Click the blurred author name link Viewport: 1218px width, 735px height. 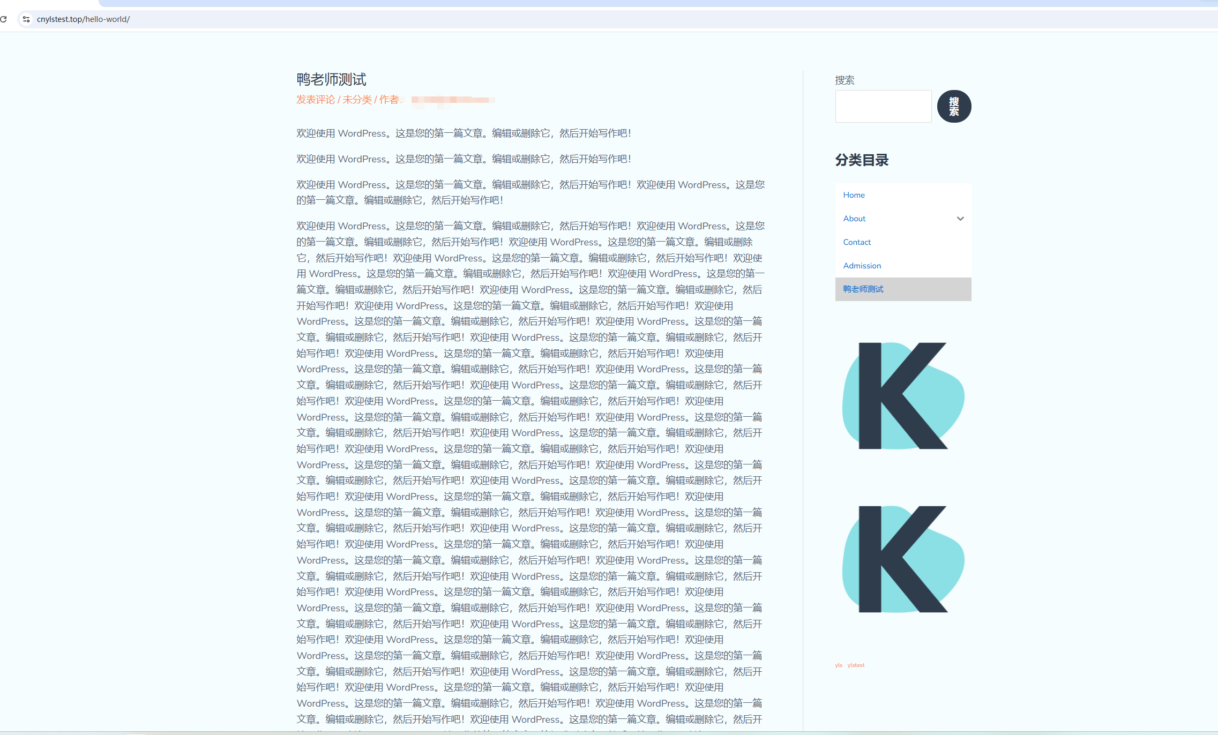(x=453, y=100)
